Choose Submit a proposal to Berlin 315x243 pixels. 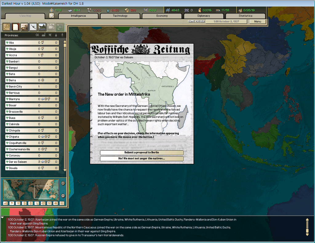tap(142, 152)
